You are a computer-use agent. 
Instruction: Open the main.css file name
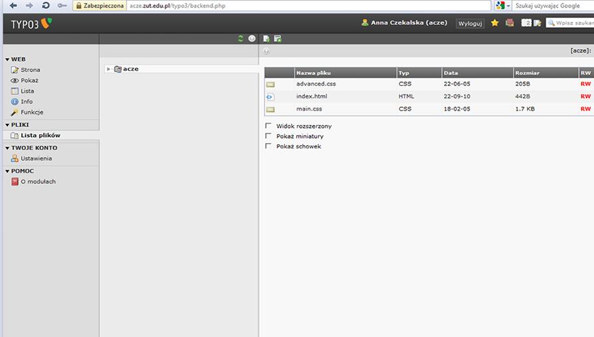[x=309, y=109]
